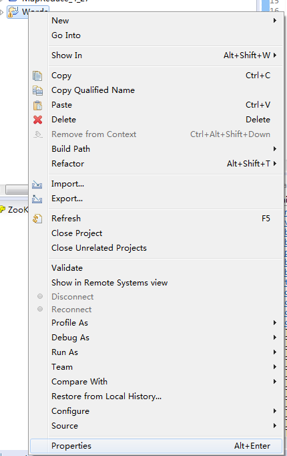
Task: Click the Words project icon in tree
Action: click(13, 12)
